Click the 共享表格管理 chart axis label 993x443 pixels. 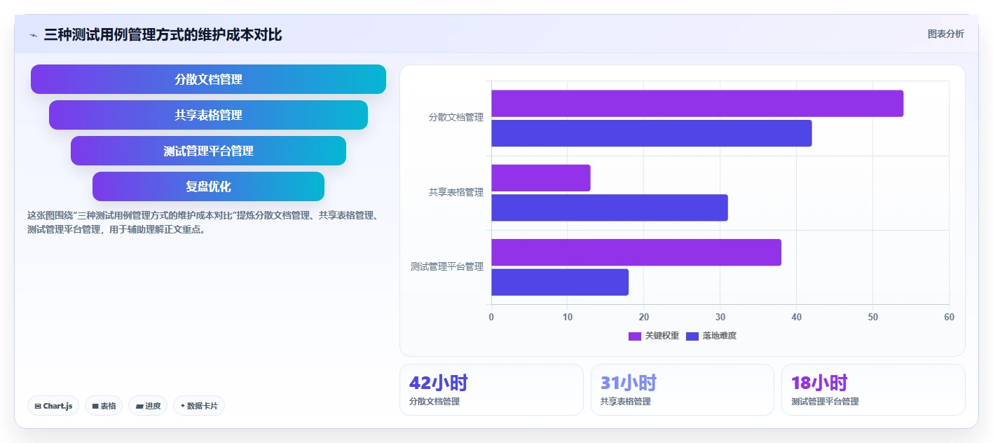456,192
